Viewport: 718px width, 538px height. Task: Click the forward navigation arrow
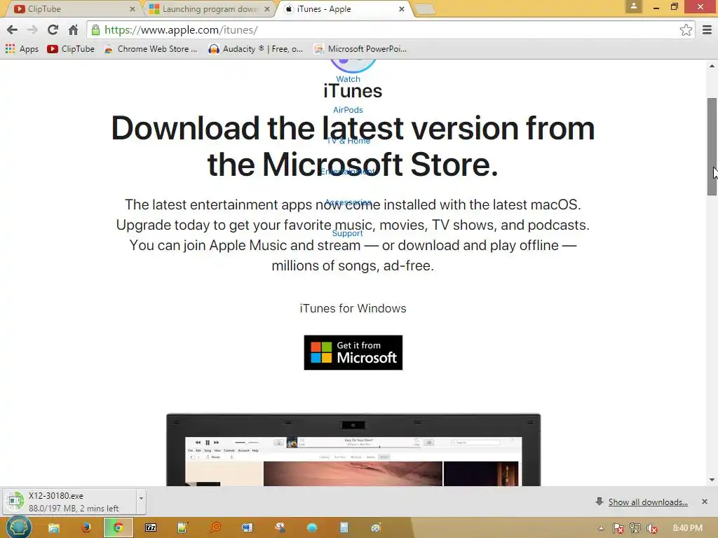coord(32,30)
